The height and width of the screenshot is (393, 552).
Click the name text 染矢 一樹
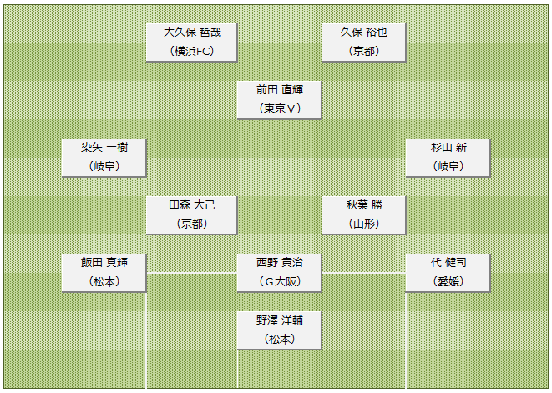[104, 148]
